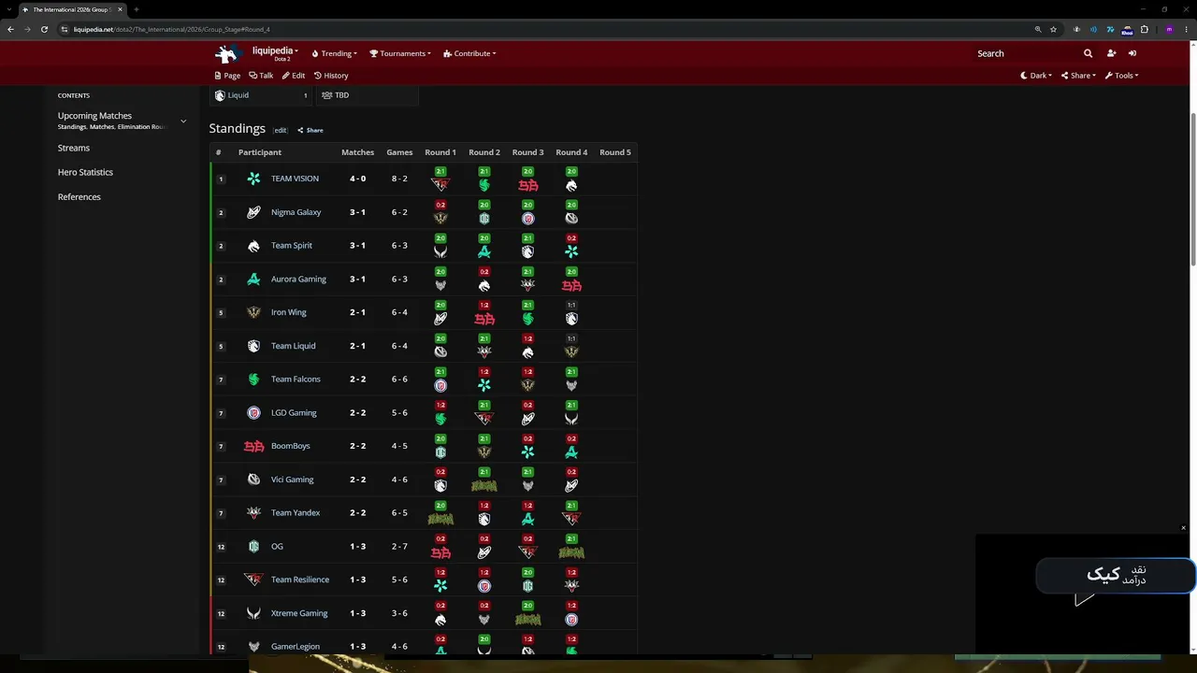Click the search magnifier icon in the header
The image size is (1197, 673).
pyautogui.click(x=1088, y=53)
